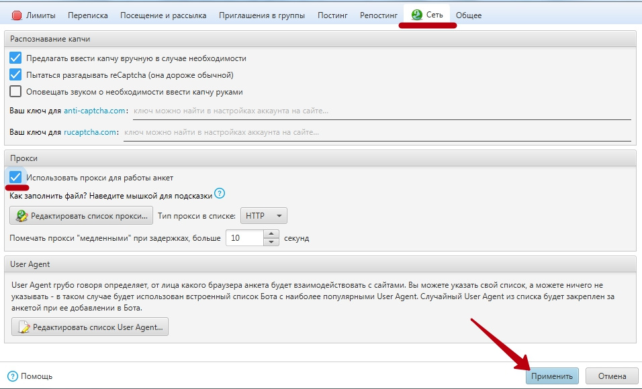This screenshot has height=389, width=642.
Task: Open the anti-captcha.com link
Action: (x=95, y=111)
